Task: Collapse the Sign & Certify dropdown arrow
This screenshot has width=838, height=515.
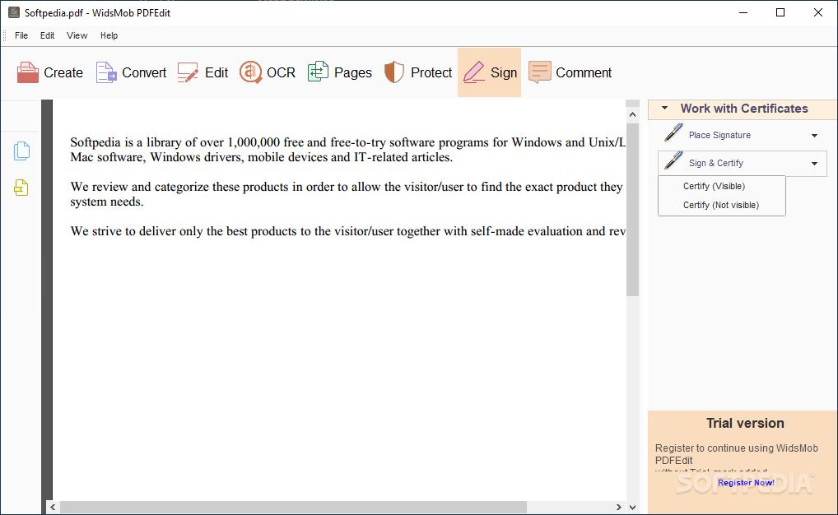Action: (x=814, y=164)
